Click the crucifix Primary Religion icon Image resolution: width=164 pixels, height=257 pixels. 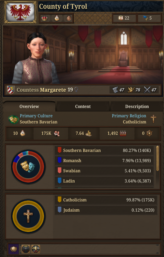pyautogui.click(x=153, y=118)
